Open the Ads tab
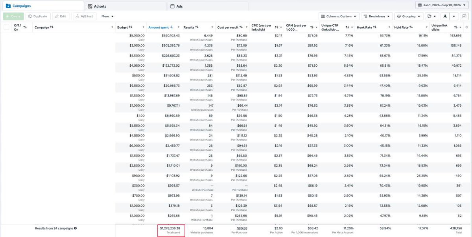The image size is (472, 237). coord(208,6)
